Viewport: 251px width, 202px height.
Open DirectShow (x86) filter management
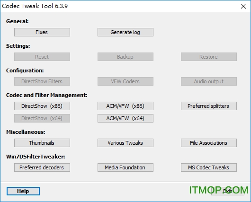(42, 106)
